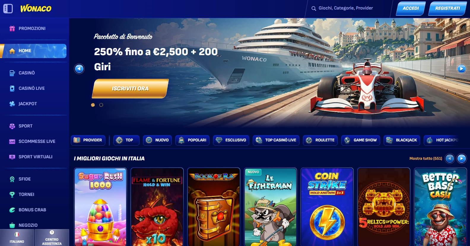Click the search magnifier icon

314,9
